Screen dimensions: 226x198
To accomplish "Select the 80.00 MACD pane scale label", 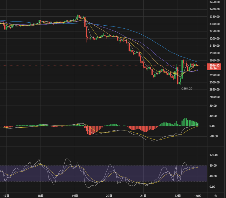I will pyautogui.click(x=215, y=106).
